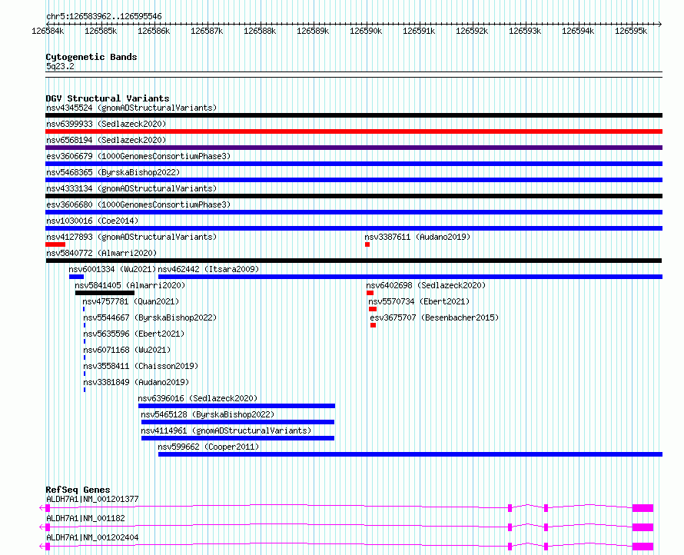The image size is (684, 555).
Task: Select the blue nsv6396016 variant bar
Action: click(237, 406)
